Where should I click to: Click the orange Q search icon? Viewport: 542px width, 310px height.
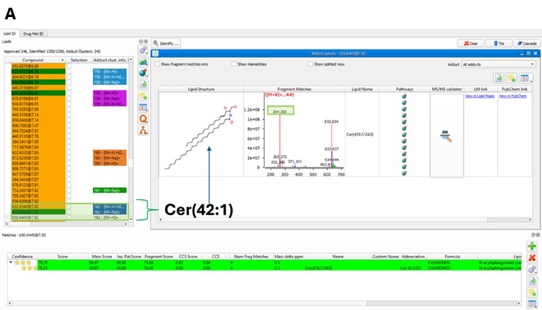[144, 119]
